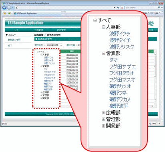
Task: Click inside the Internet Explorer address bar
Action: pyautogui.click(x=64, y=8)
